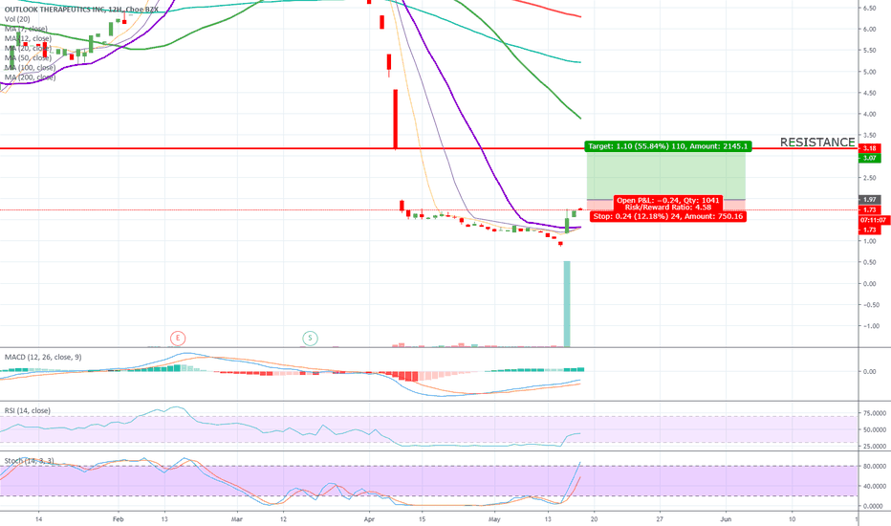Select the Vol (20) indicator legend
The height and width of the screenshot is (526, 891).
(17, 19)
